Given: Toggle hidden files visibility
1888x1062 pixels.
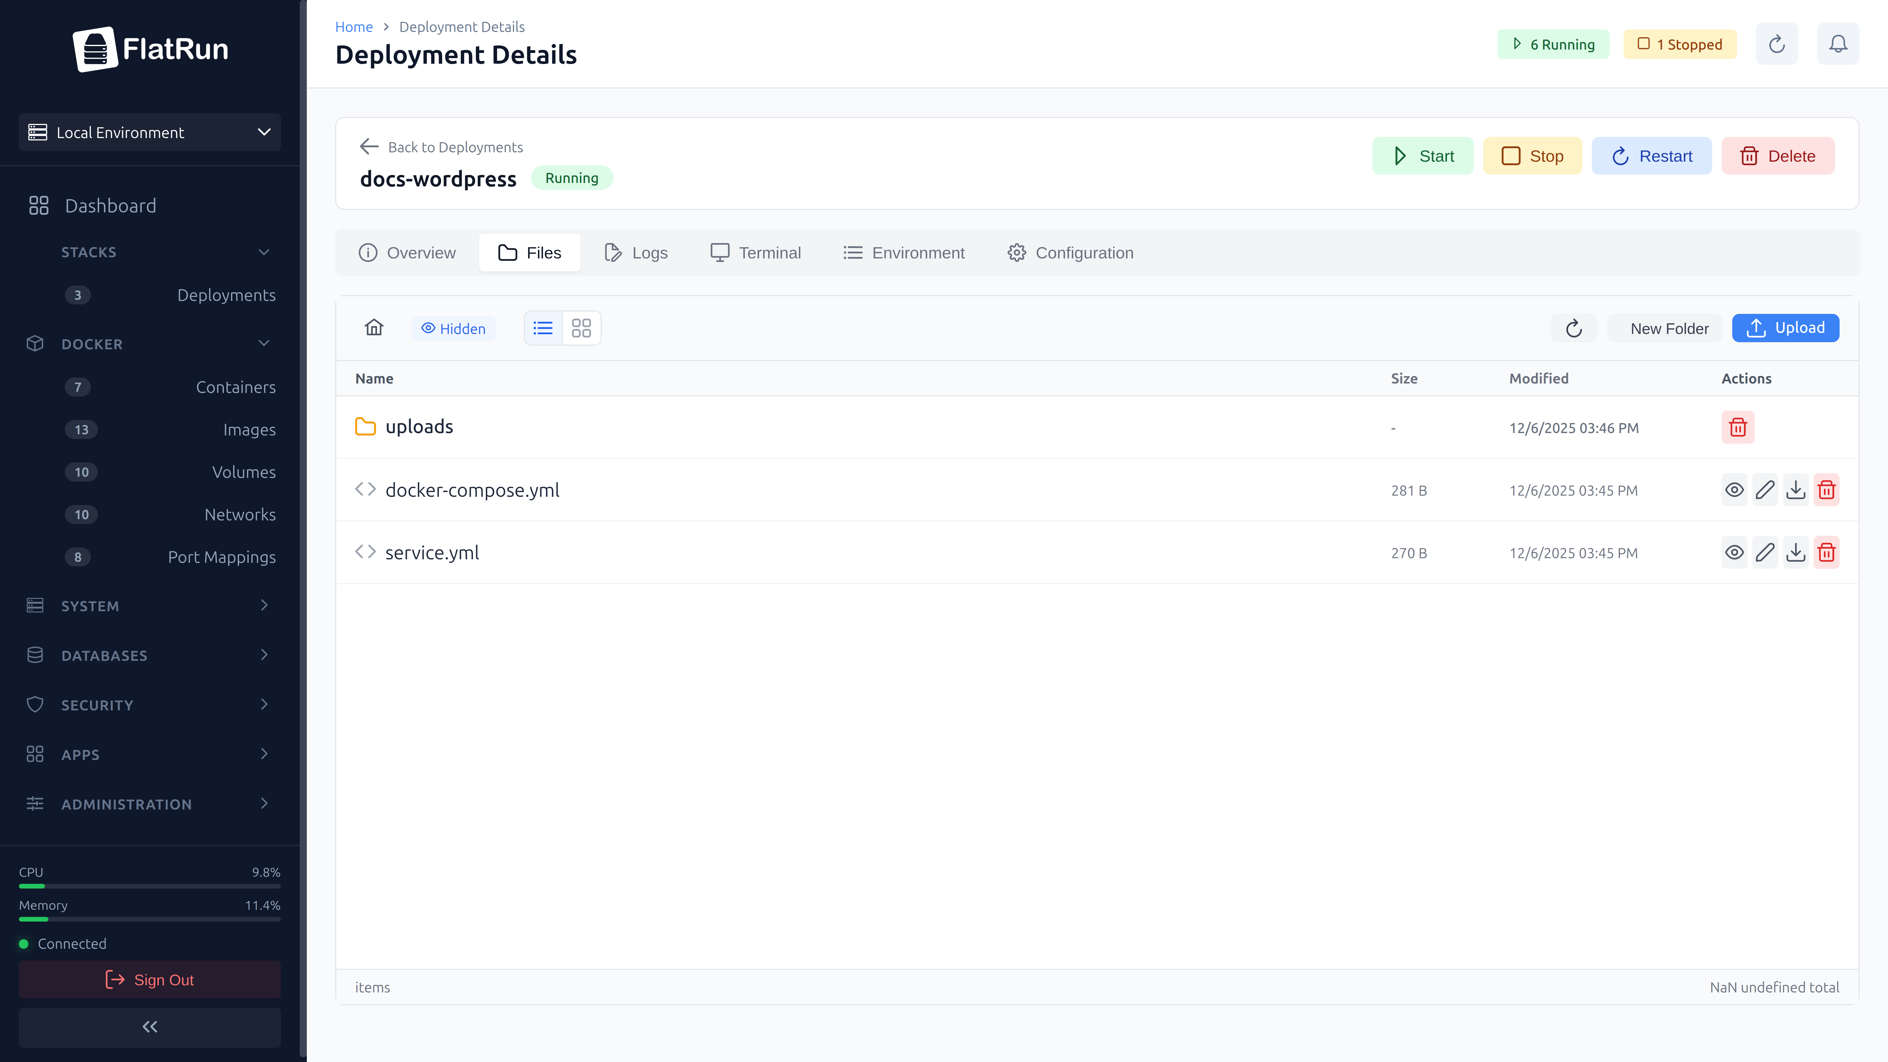Looking at the screenshot, I should 453,328.
